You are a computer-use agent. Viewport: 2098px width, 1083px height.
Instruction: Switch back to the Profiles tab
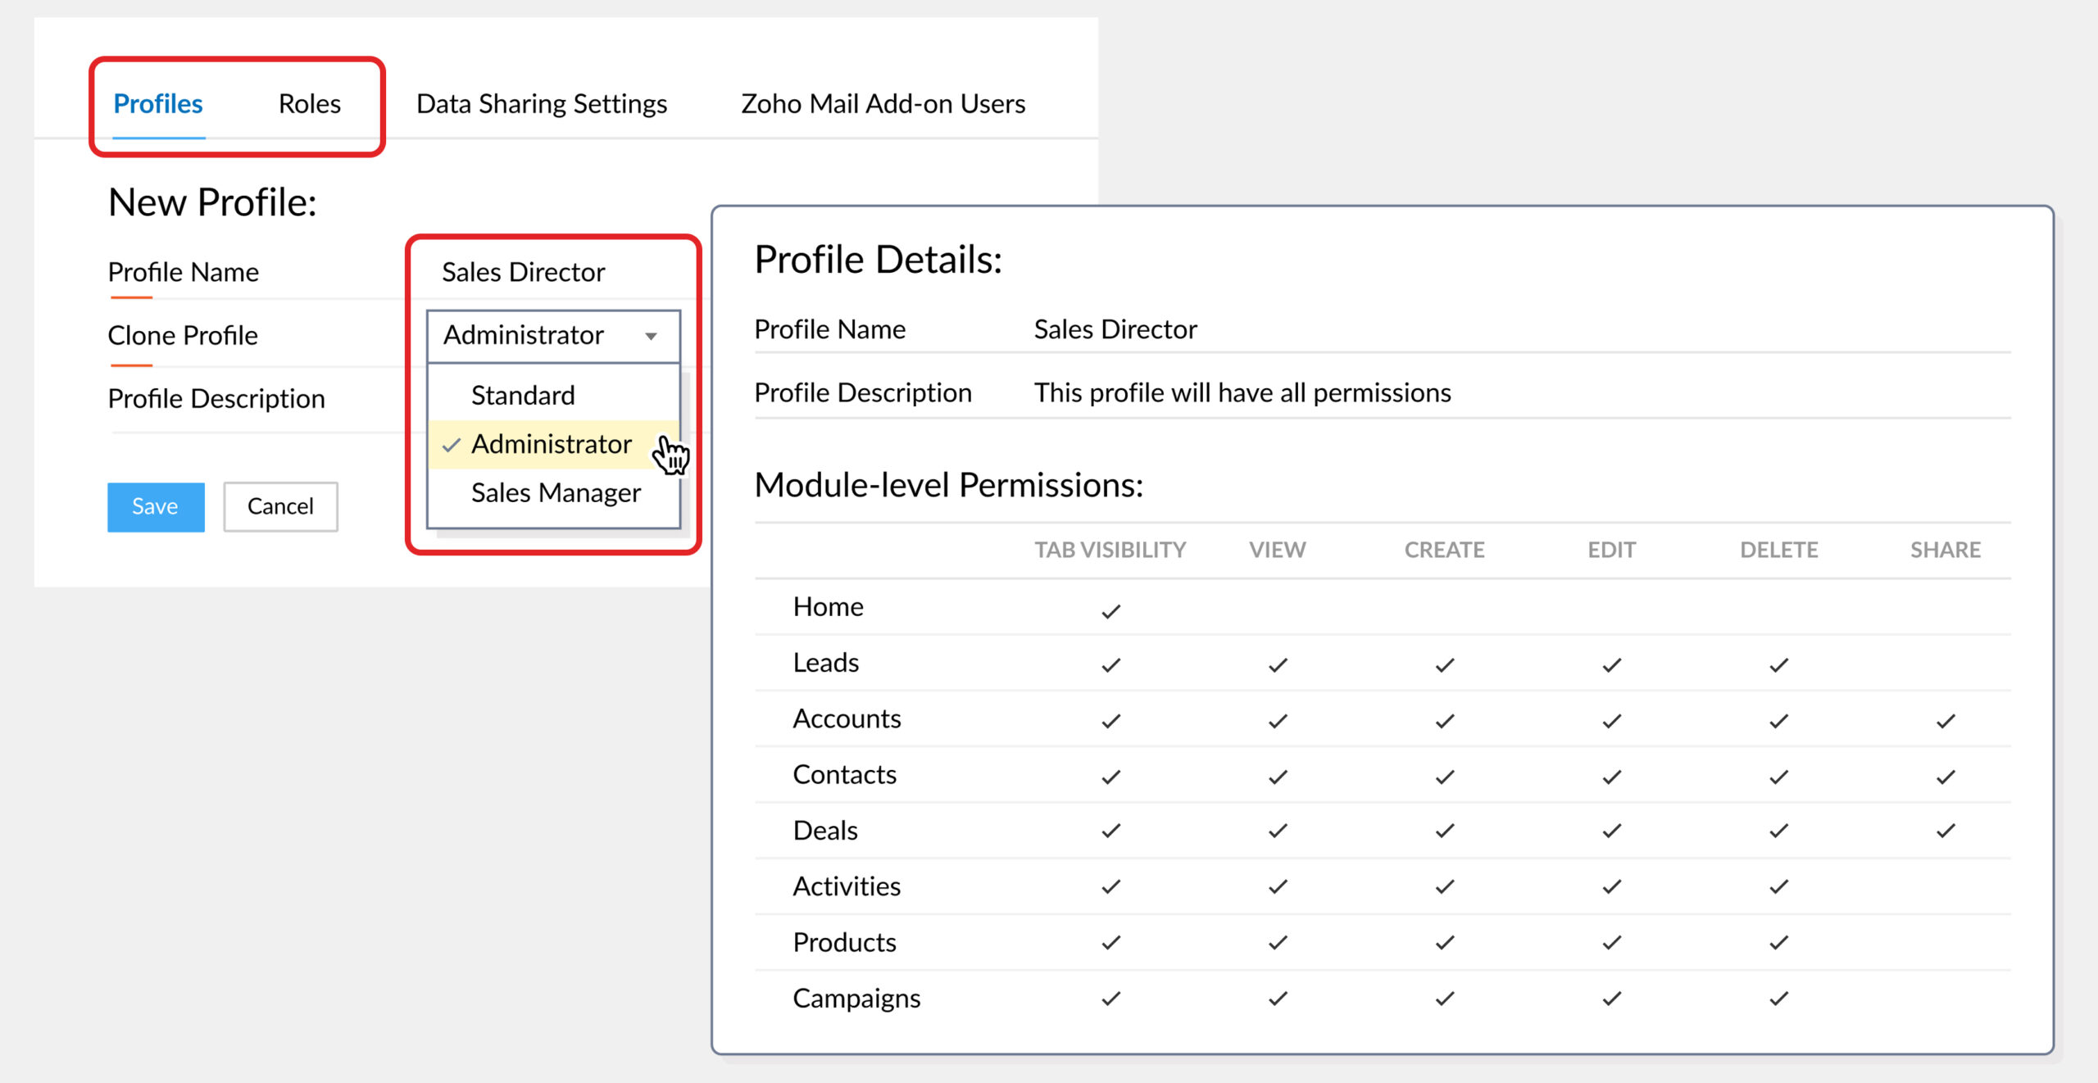click(157, 103)
